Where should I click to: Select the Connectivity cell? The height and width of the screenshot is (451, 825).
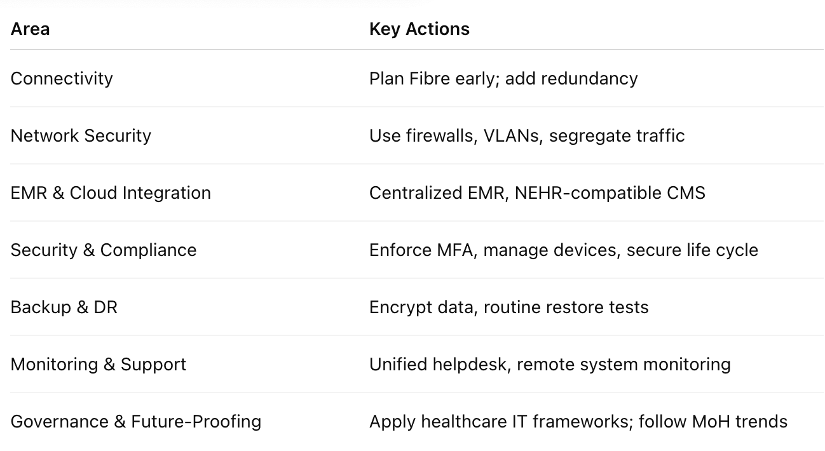(x=62, y=79)
